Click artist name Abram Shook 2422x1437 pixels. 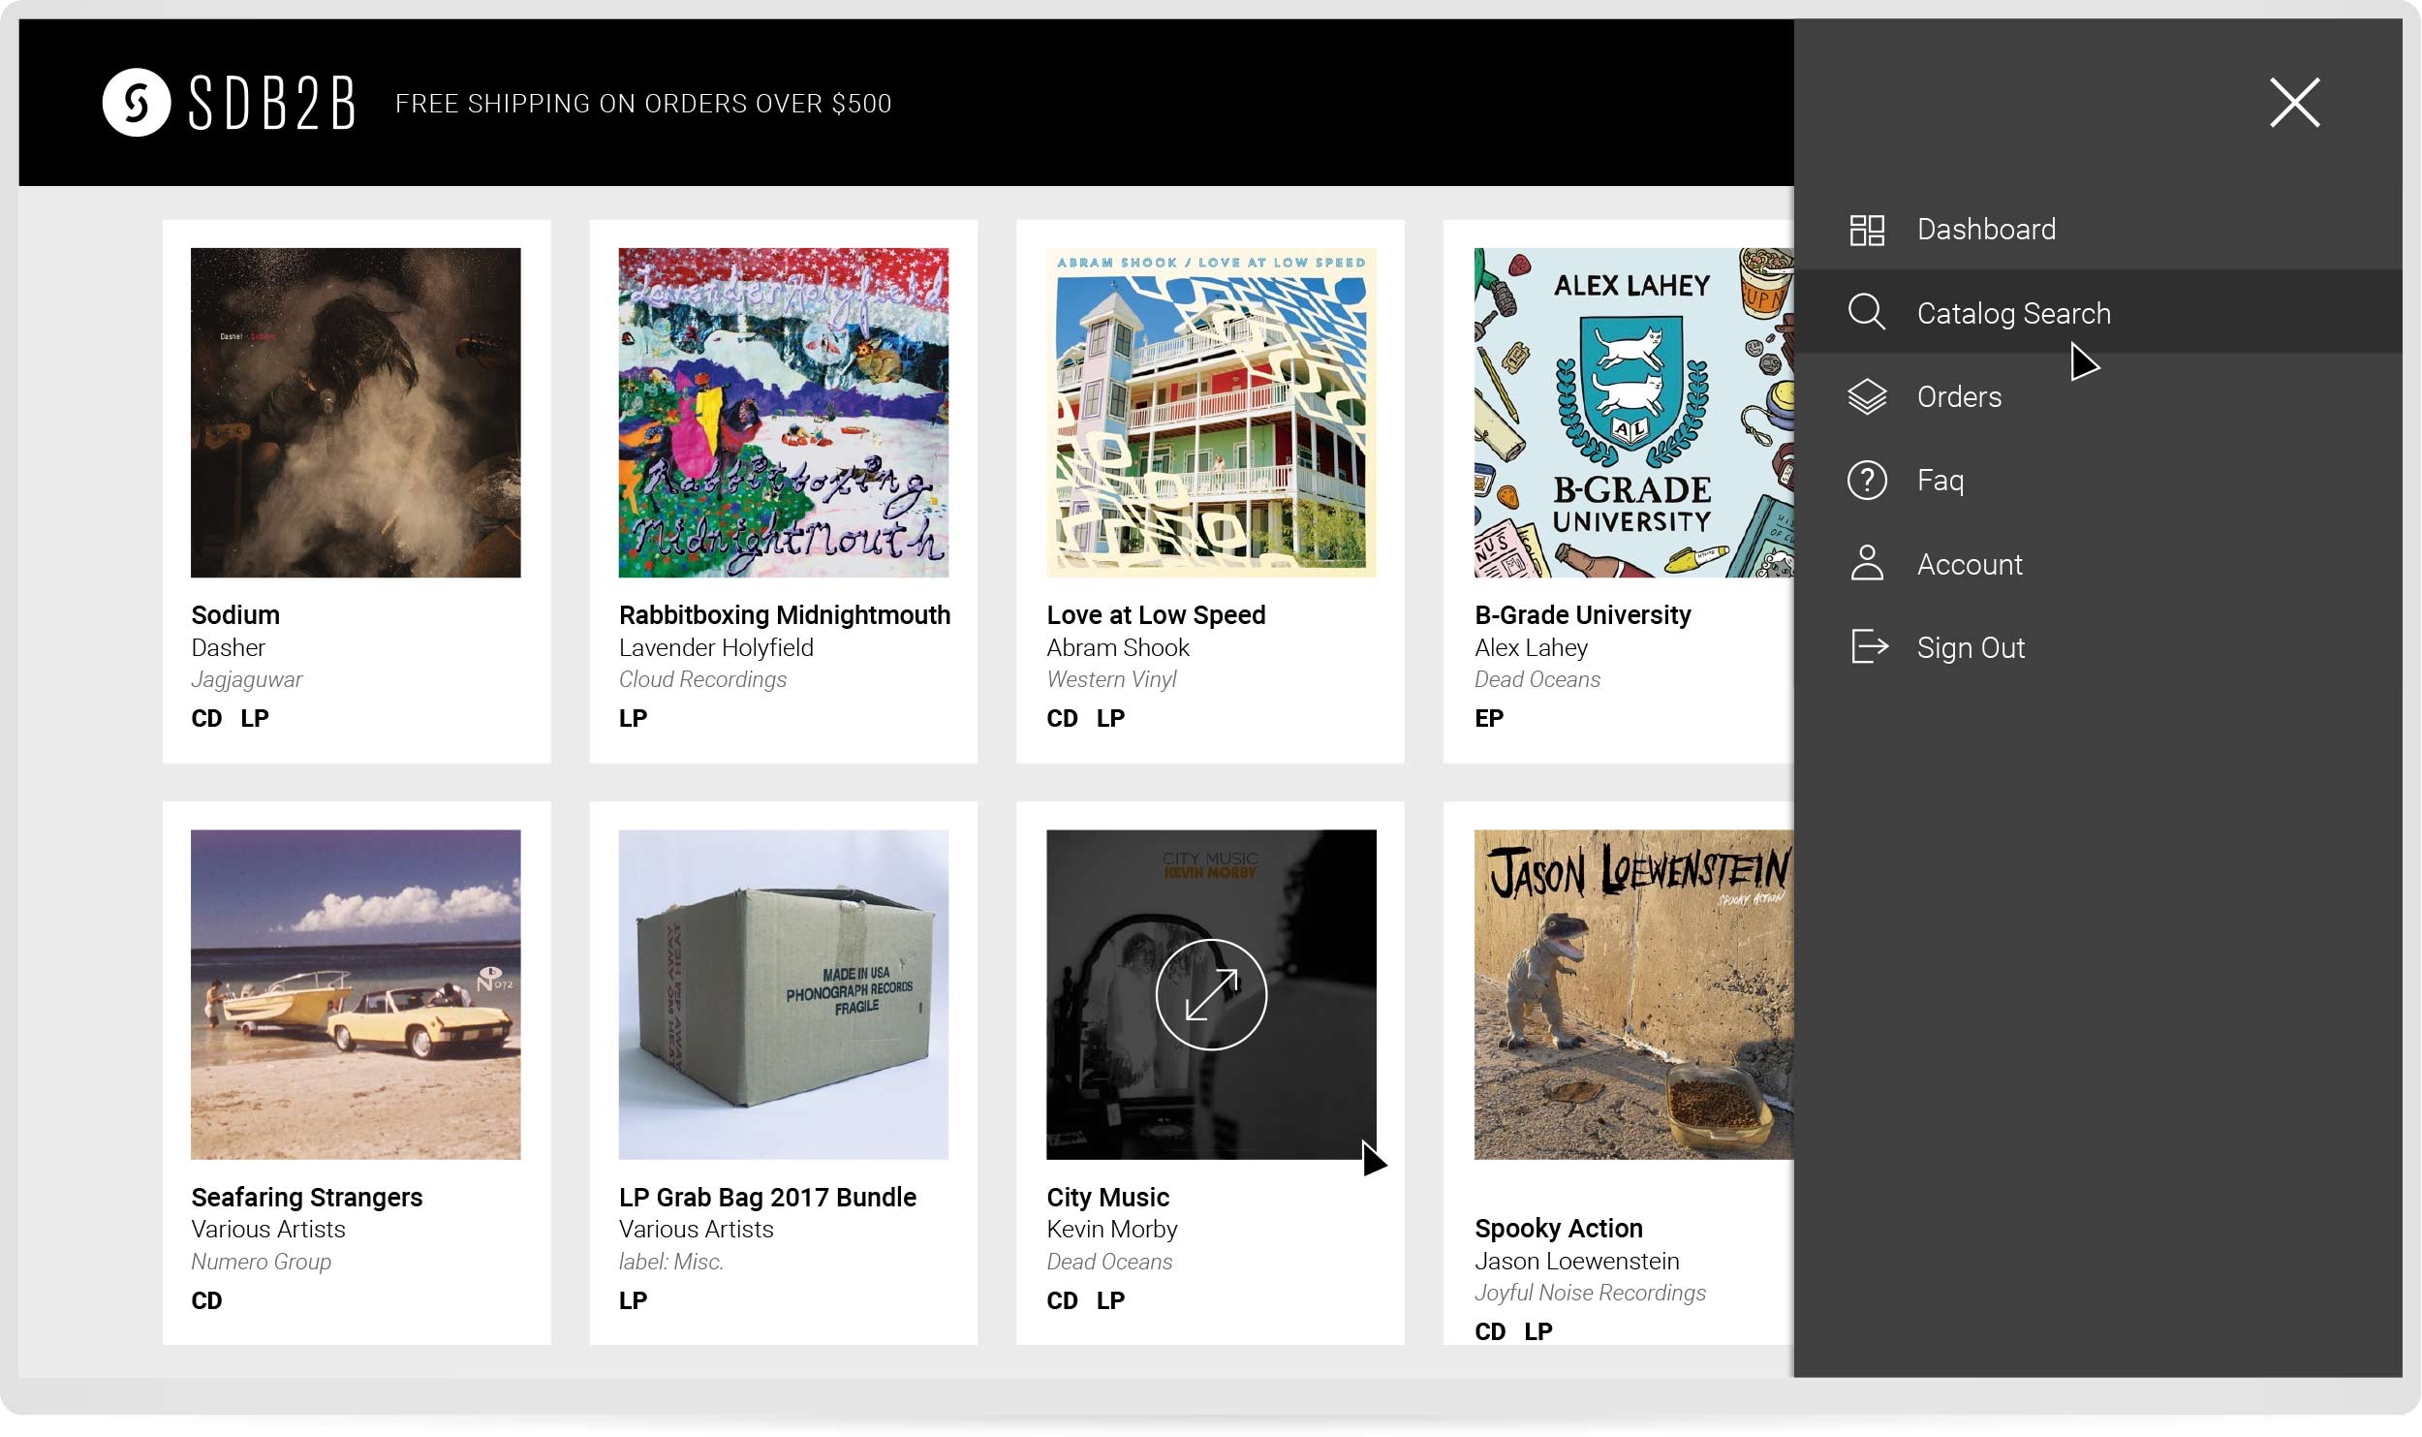(x=1118, y=647)
